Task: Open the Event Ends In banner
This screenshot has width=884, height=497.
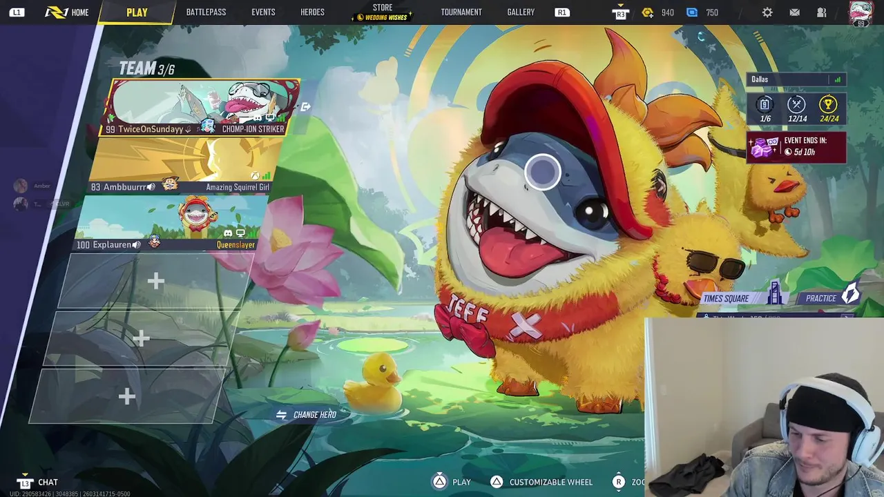Action: click(796, 147)
